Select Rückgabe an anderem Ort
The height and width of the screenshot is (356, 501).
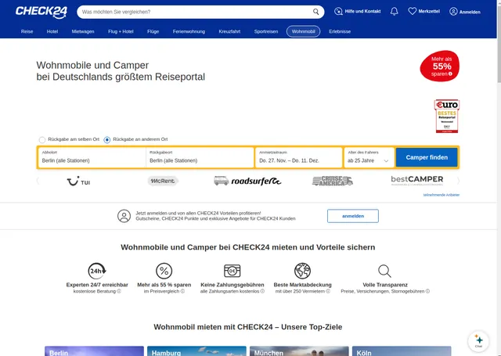pyautogui.click(x=107, y=140)
